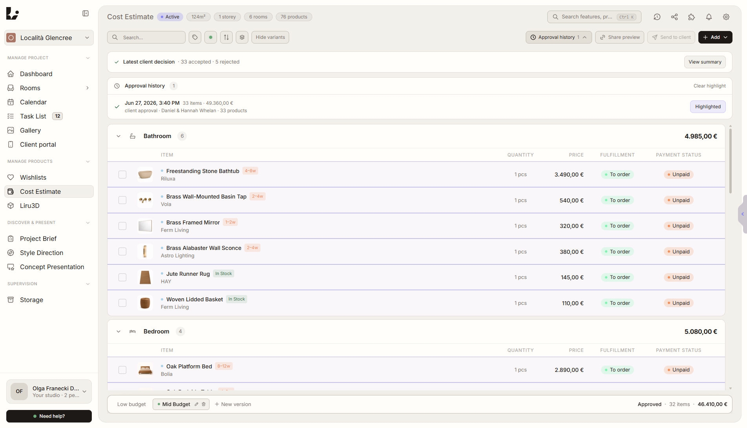Screen dimensions: 747x428
Task: Open version history clock icon
Action: (657, 17)
